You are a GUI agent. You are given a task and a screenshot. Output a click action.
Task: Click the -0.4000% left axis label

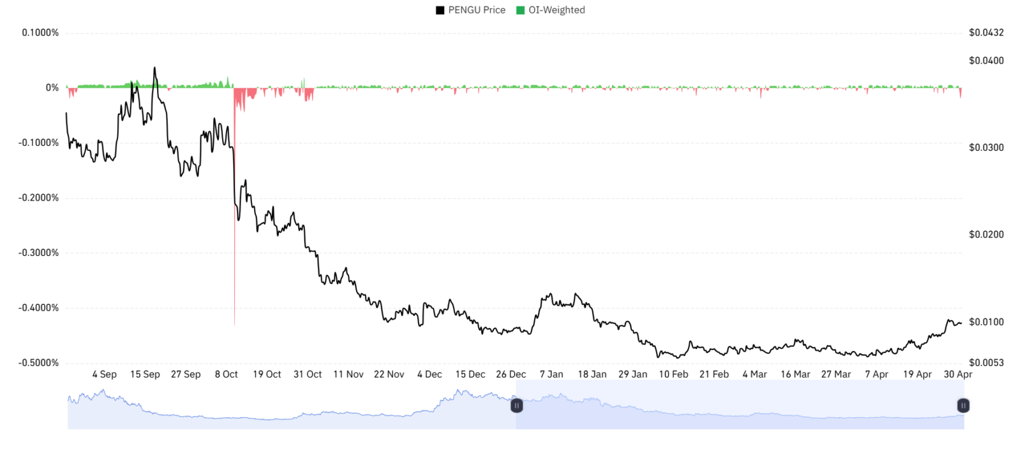[38, 308]
